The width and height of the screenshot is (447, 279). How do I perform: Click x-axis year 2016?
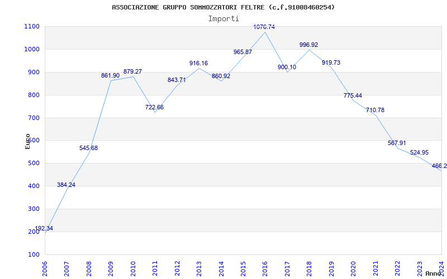265,268
